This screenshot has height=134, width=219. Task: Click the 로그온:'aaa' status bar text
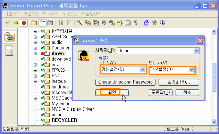tap(178, 129)
